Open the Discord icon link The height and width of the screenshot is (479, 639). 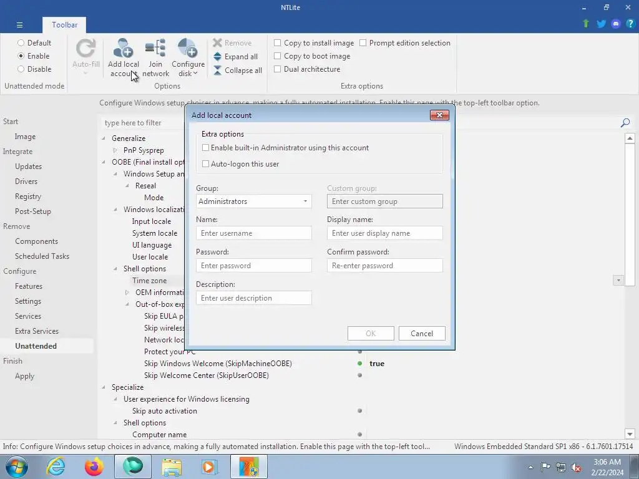click(616, 24)
